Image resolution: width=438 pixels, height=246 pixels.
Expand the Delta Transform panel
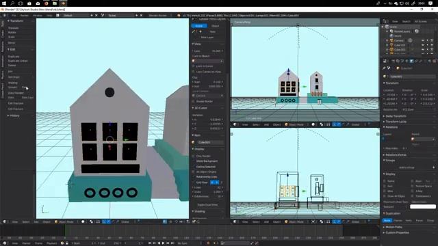pyautogui.click(x=384, y=116)
